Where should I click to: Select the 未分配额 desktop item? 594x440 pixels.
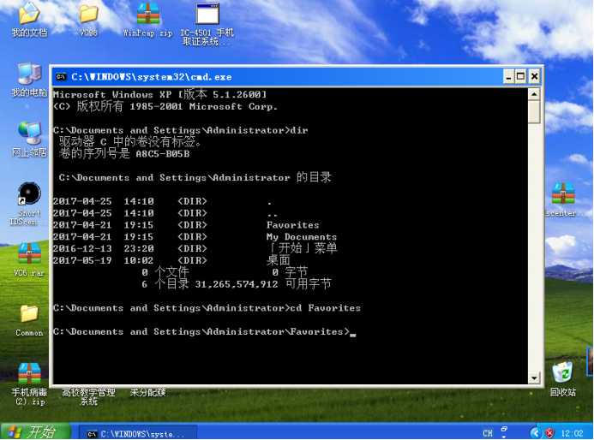[147, 392]
